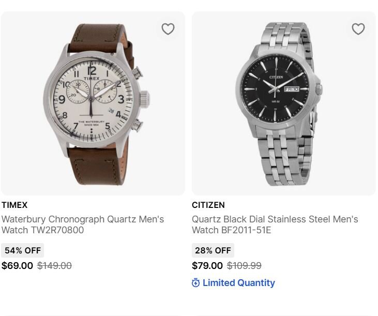Open Quartz Black Dial Stainless Steel title link

click(275, 224)
